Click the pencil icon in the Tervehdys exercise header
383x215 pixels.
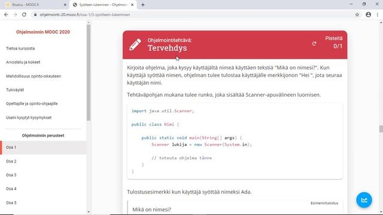tap(135, 45)
